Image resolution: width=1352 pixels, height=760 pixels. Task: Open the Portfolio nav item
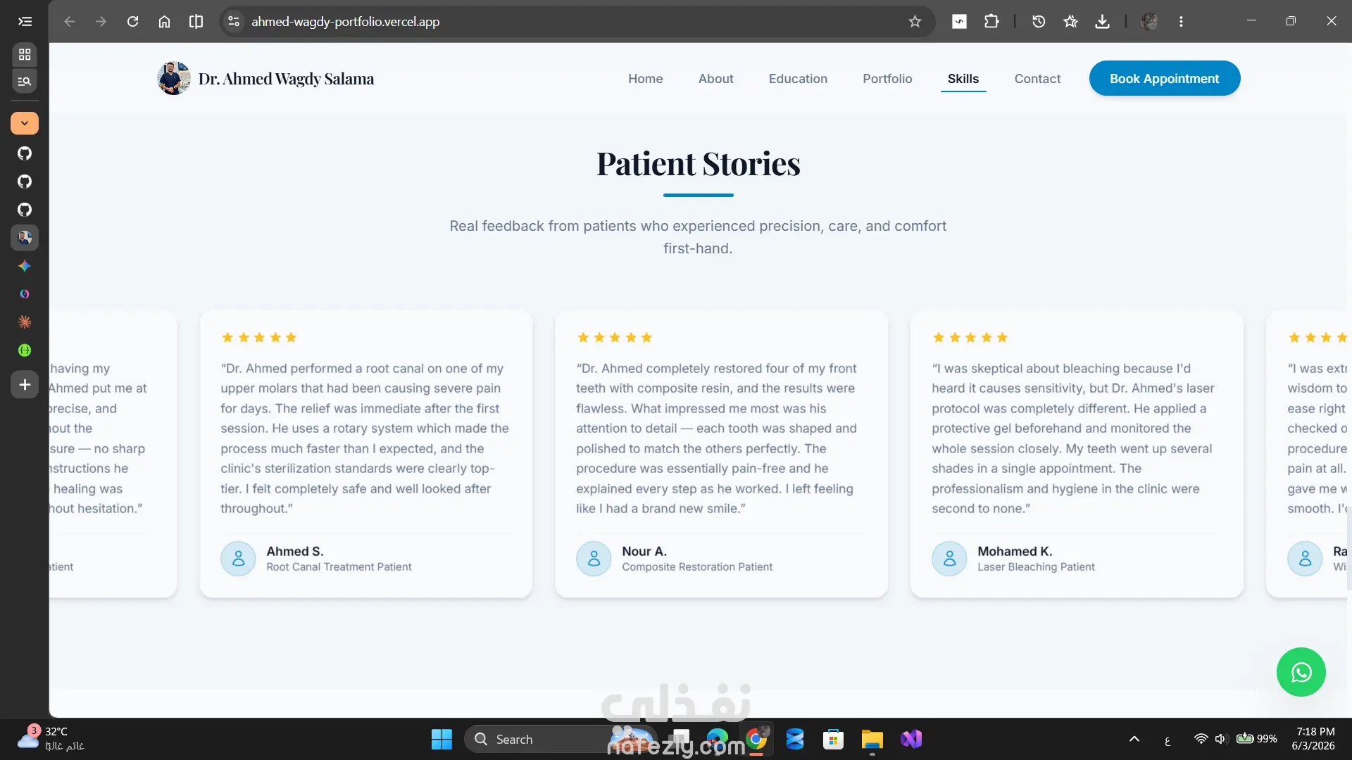887,79
